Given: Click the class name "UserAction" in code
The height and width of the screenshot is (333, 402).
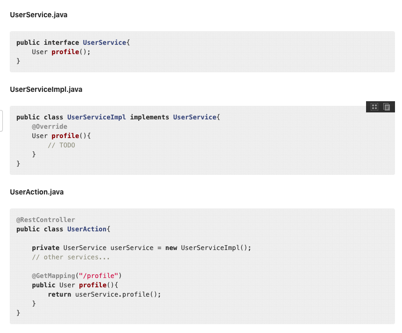Looking at the screenshot, I should pos(87,229).
